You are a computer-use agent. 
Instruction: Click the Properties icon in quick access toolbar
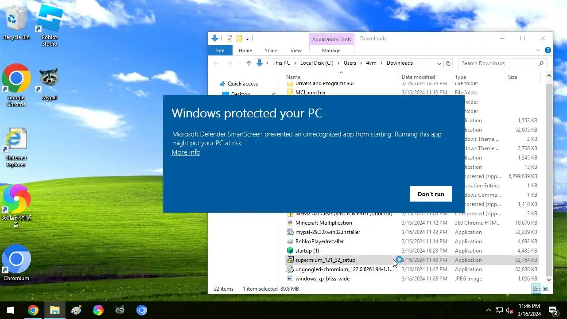229,39
